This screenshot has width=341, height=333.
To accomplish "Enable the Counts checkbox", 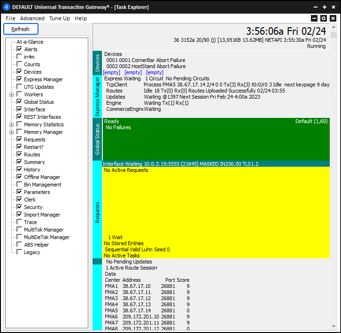I will (x=19, y=64).
